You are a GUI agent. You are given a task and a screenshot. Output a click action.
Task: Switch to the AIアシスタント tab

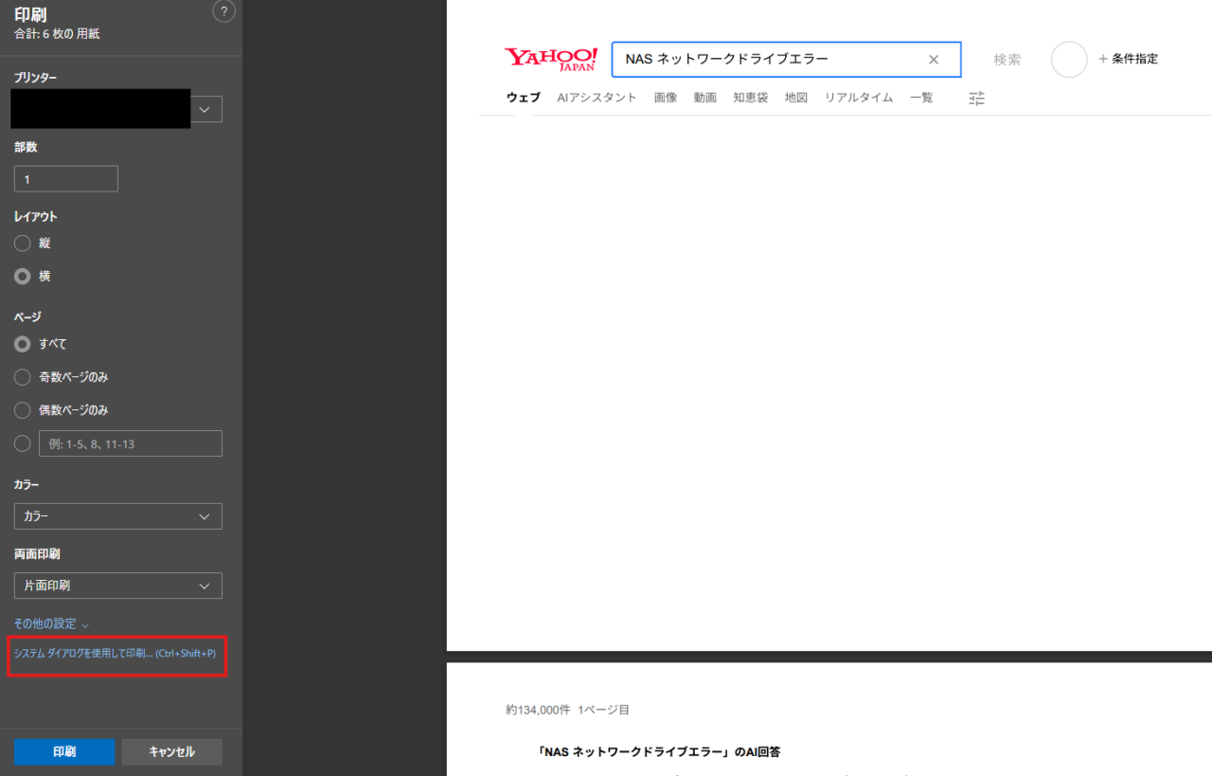tap(597, 98)
